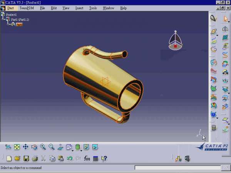Click the command input field in status bar
This screenshot has width=231, height=173.
pyautogui.click(x=178, y=168)
